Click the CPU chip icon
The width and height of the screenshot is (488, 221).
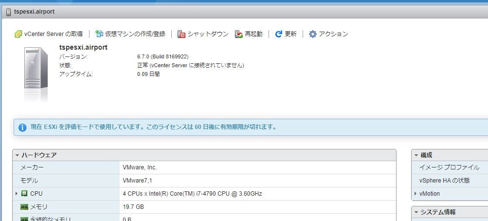coord(24,194)
